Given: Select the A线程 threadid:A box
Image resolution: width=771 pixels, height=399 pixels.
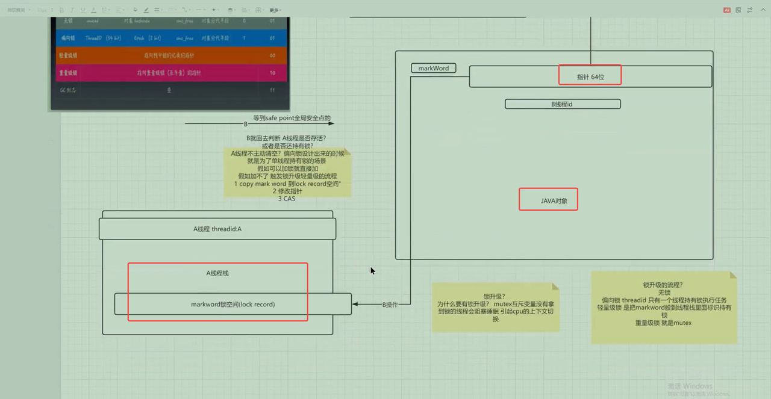Looking at the screenshot, I should 217,229.
